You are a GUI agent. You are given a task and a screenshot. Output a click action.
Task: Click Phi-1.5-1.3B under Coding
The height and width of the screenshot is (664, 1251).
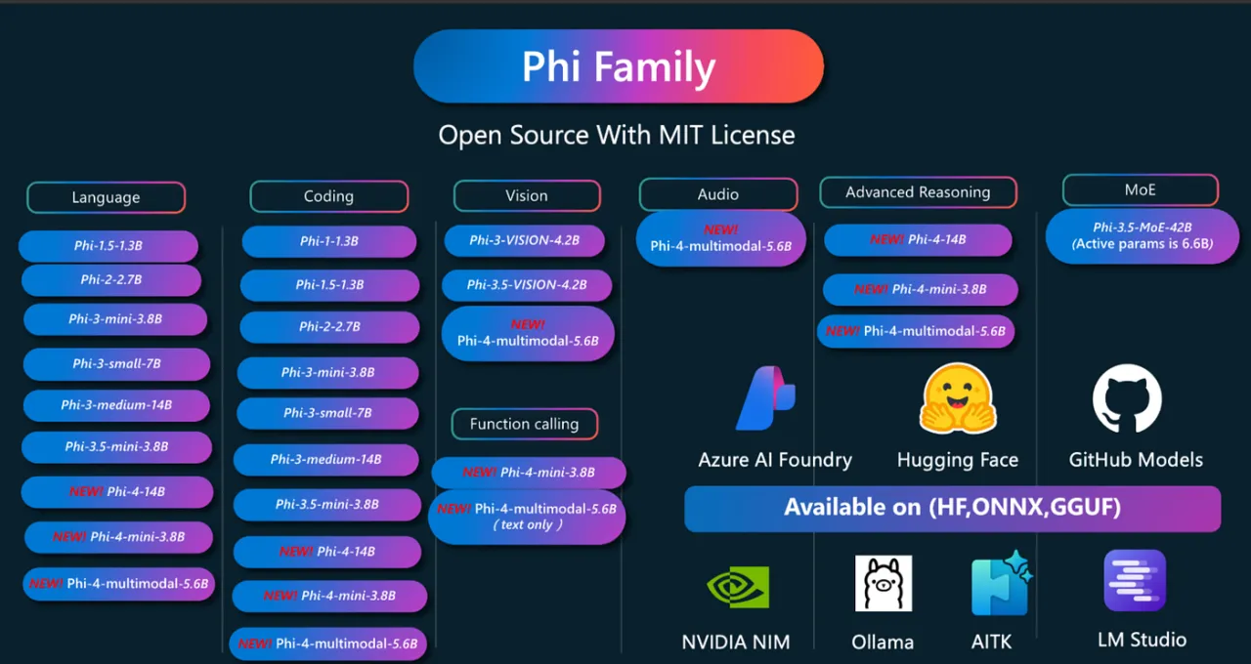click(329, 285)
